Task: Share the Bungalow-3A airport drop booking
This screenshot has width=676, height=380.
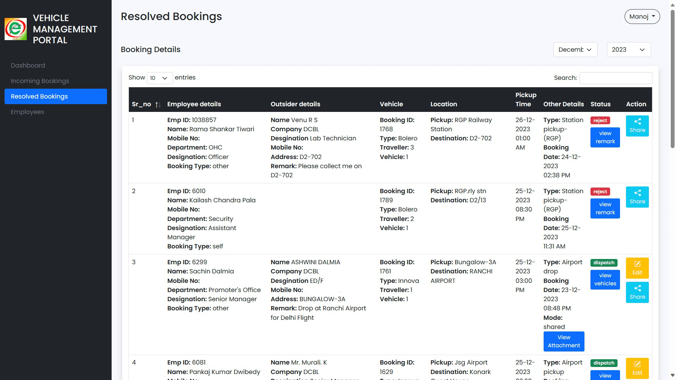Action: point(637,292)
